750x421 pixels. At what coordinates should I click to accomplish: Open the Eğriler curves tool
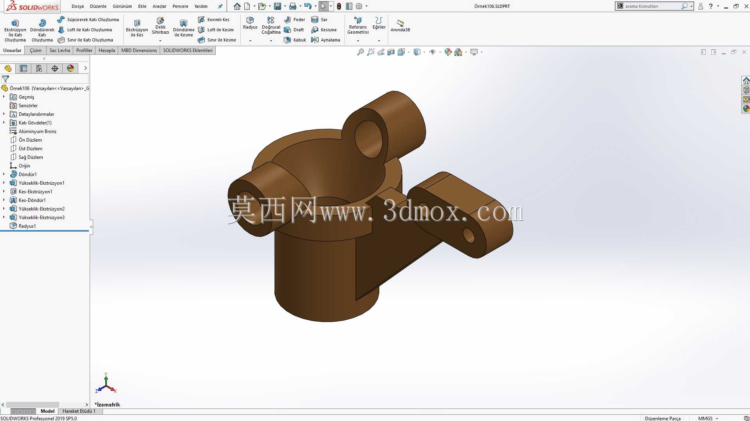379,23
